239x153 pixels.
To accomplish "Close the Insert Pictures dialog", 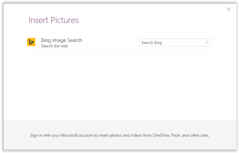I will point(229,9).
